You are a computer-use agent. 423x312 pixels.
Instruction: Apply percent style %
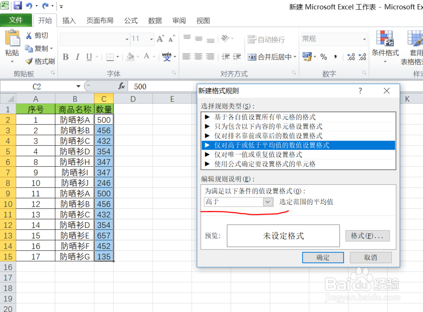pyautogui.click(x=324, y=57)
